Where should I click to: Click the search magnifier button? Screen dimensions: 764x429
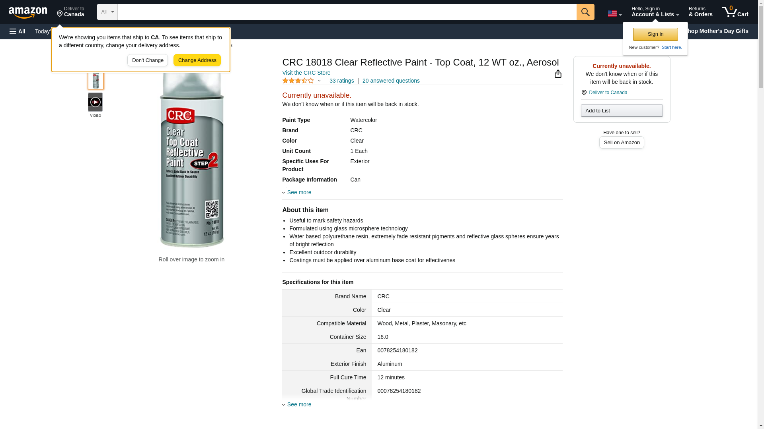click(x=585, y=12)
